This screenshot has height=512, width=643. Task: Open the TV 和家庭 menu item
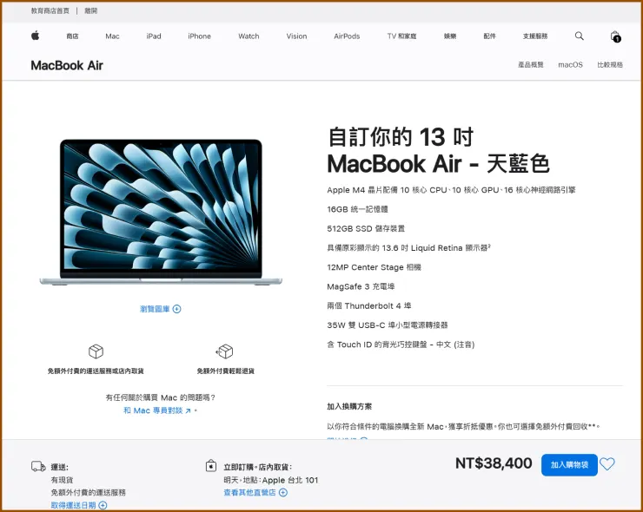click(401, 36)
